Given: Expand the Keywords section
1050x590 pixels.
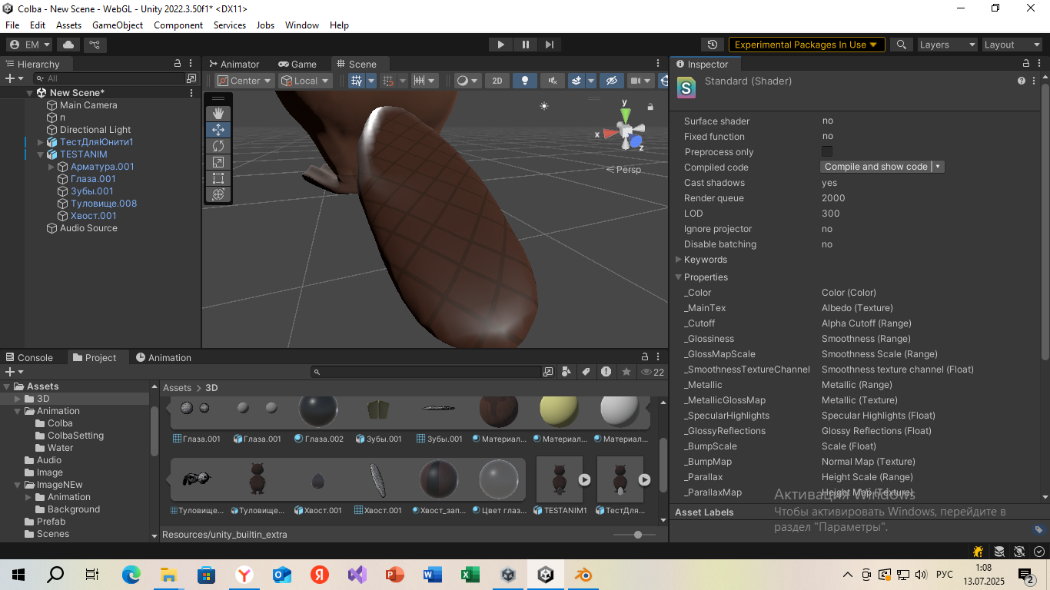Looking at the screenshot, I should (x=679, y=260).
